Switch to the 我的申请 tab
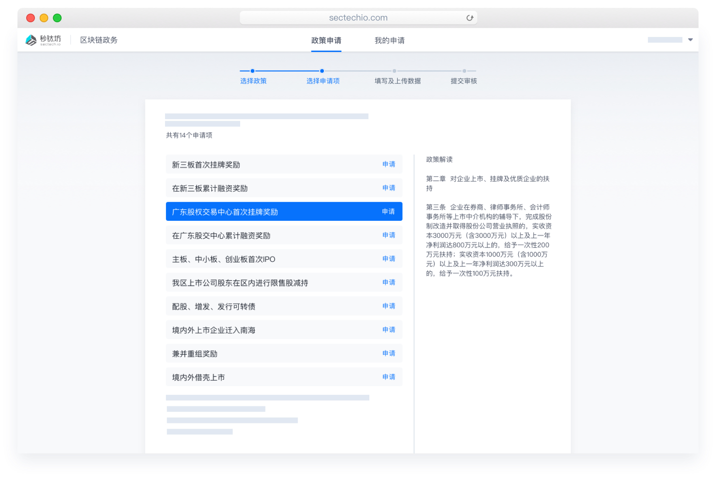Viewport: 716px width, 480px height. click(x=389, y=41)
